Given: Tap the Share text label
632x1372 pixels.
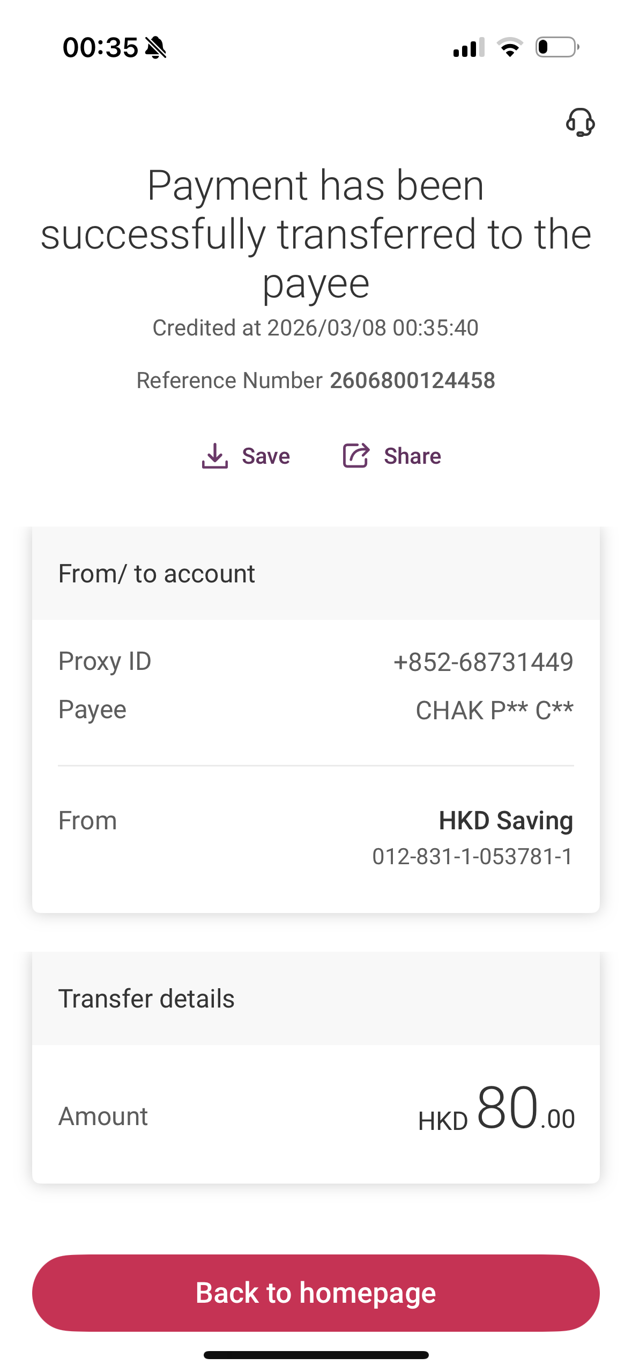Looking at the screenshot, I should point(412,456).
